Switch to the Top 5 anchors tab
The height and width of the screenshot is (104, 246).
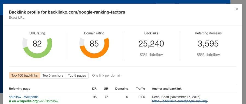tap(53, 76)
